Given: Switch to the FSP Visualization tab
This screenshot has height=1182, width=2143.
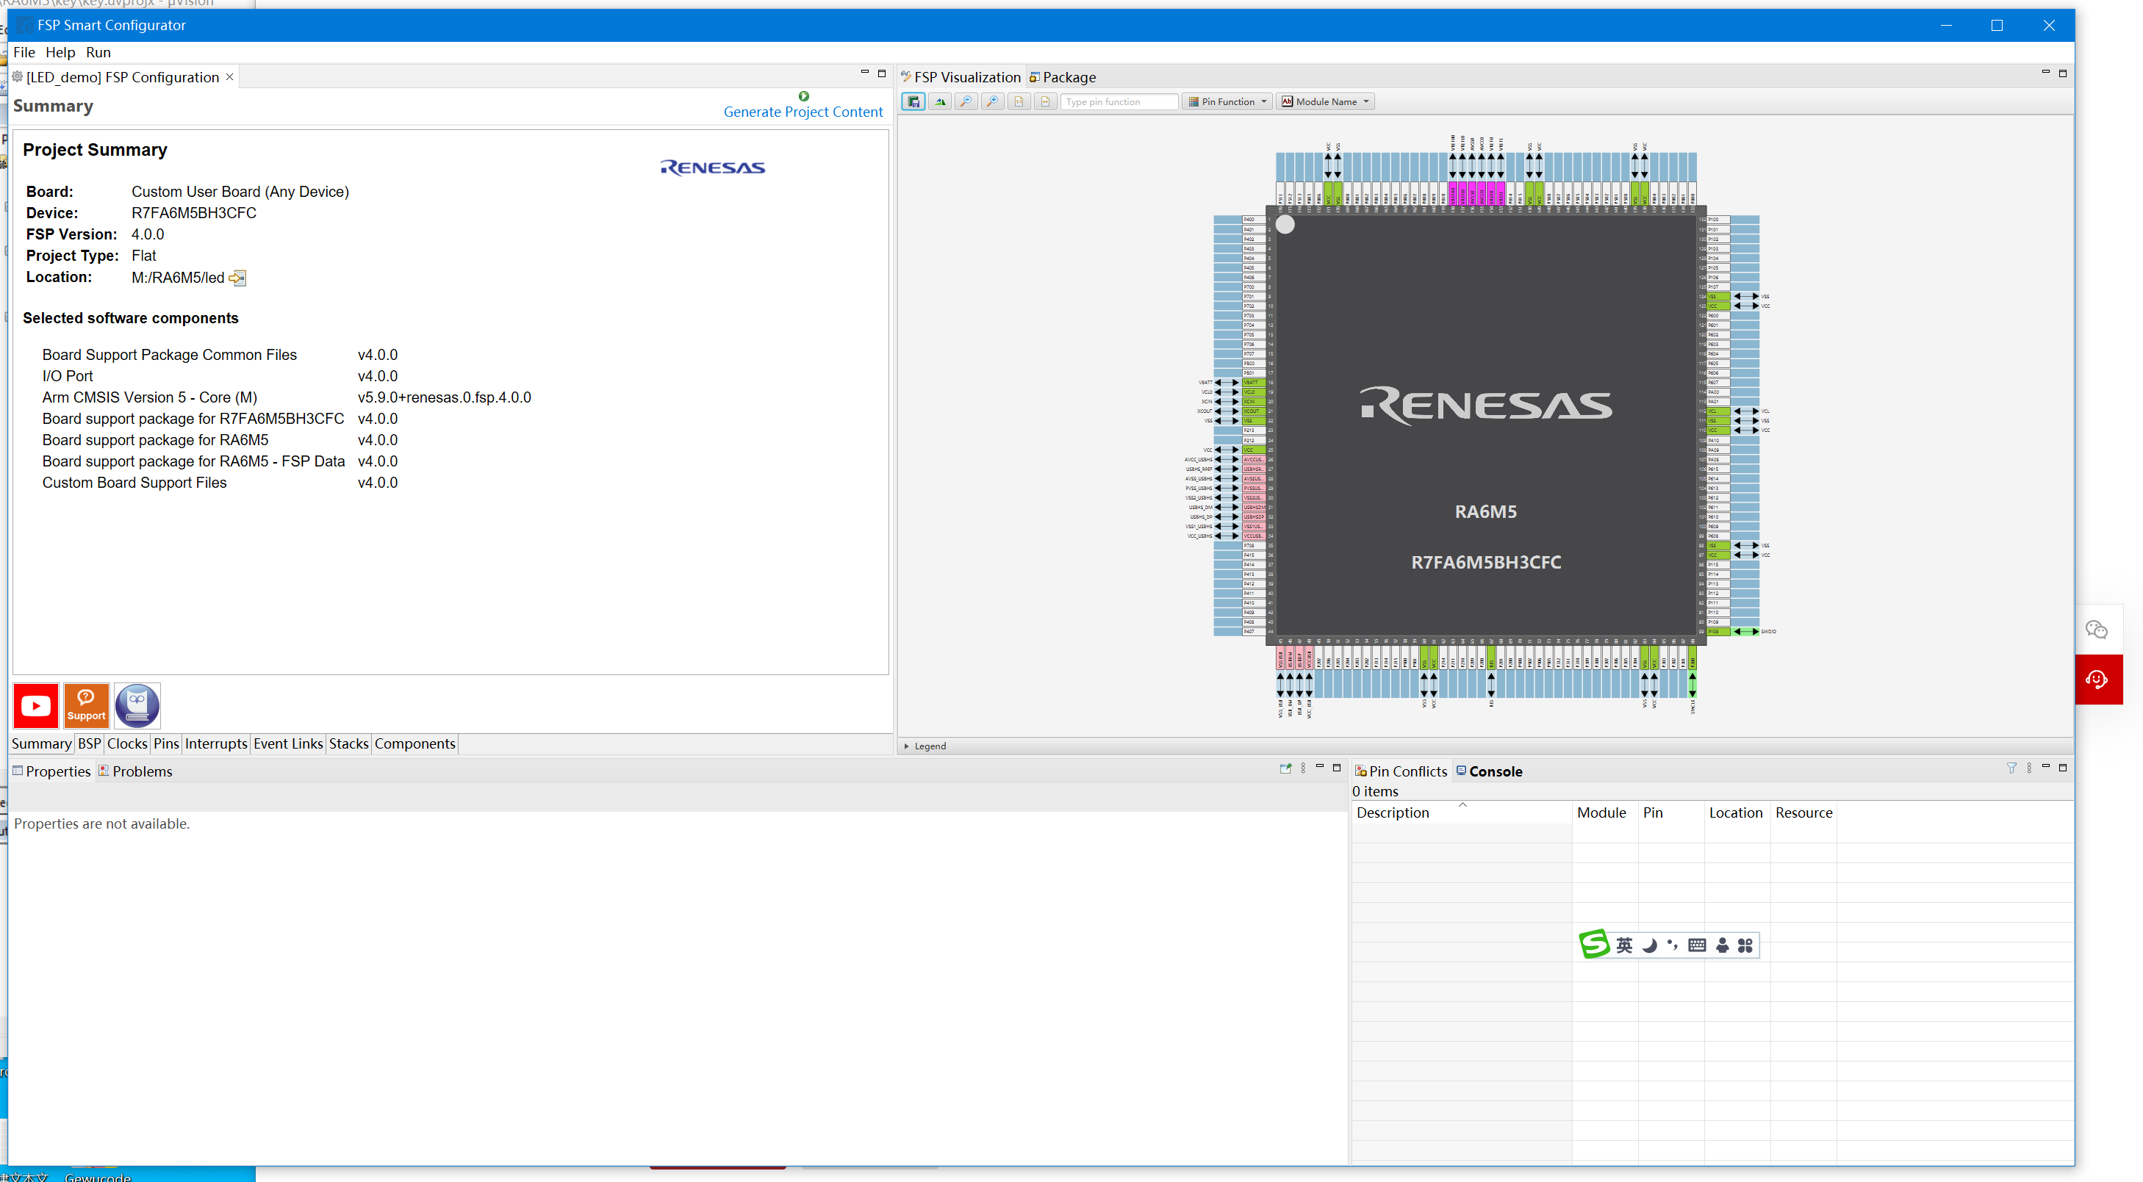Looking at the screenshot, I should 961,77.
